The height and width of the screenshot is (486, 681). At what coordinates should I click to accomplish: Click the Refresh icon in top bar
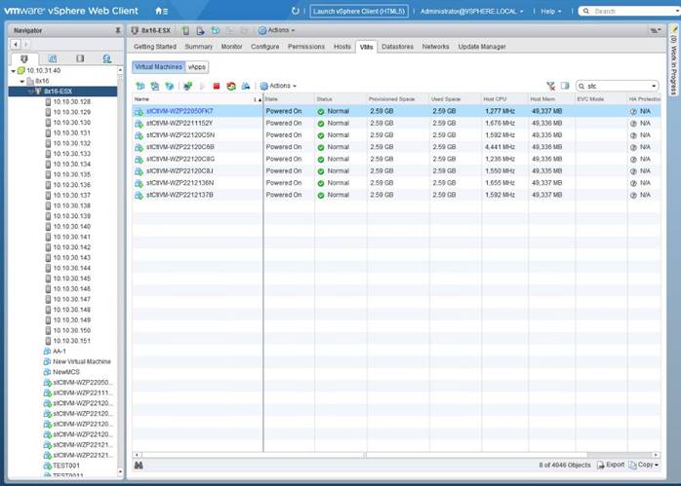pyautogui.click(x=295, y=11)
